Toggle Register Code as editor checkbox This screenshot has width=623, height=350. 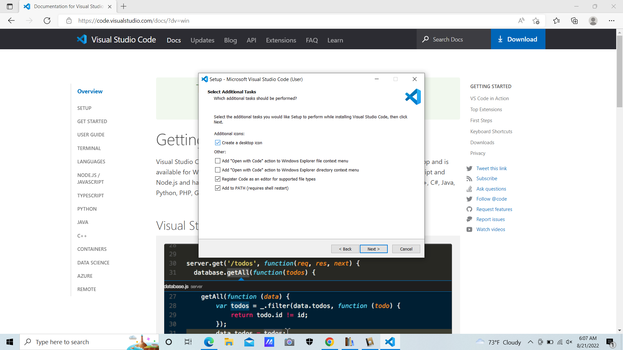click(x=218, y=179)
